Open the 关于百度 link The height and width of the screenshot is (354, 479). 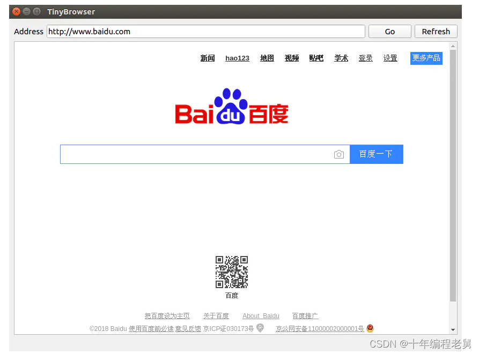tap(216, 316)
